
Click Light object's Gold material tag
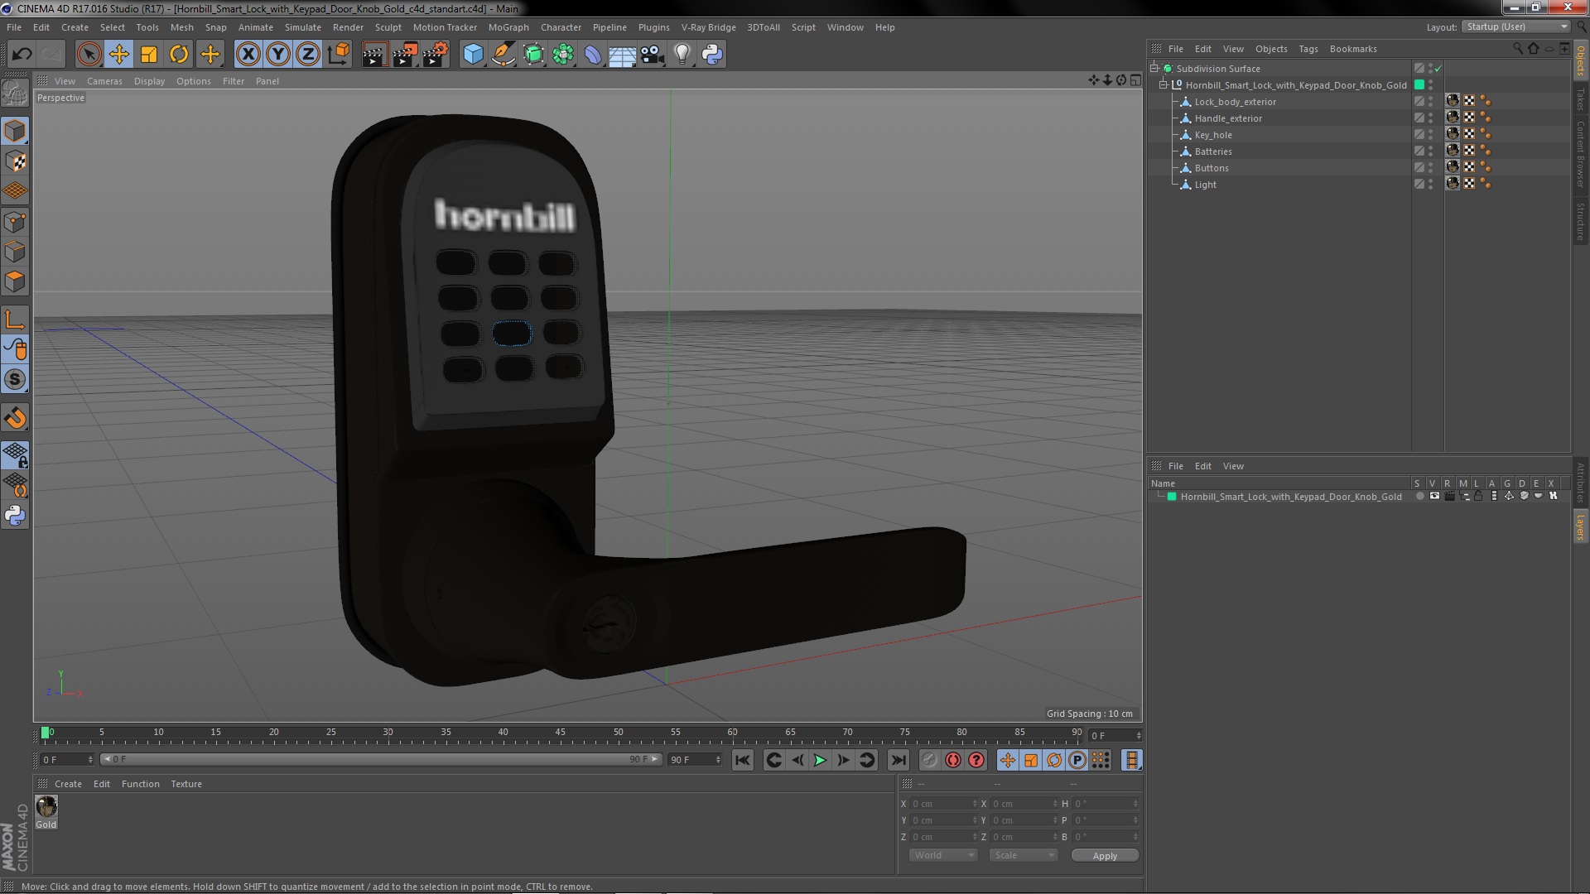[x=1453, y=184]
